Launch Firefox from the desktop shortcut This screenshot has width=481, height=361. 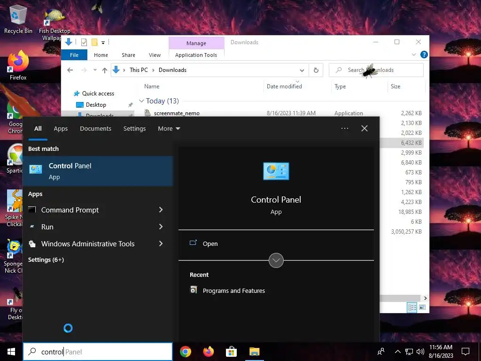coord(18,66)
